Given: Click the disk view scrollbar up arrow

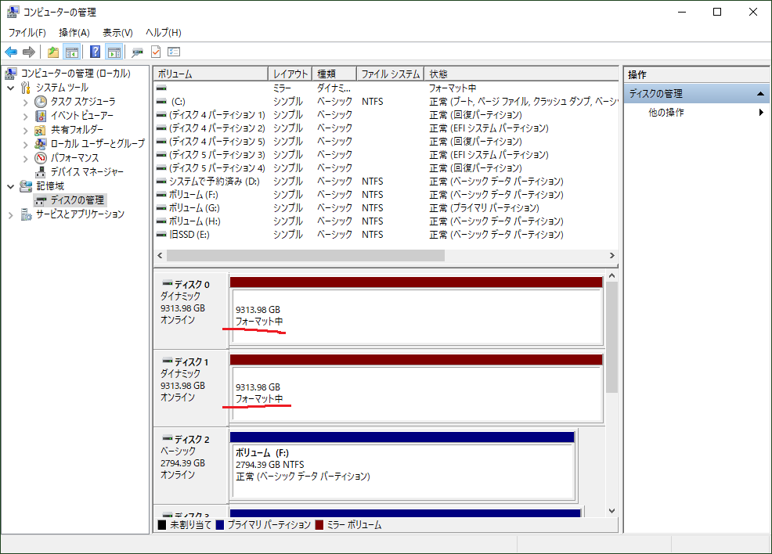Looking at the screenshot, I should coord(612,275).
